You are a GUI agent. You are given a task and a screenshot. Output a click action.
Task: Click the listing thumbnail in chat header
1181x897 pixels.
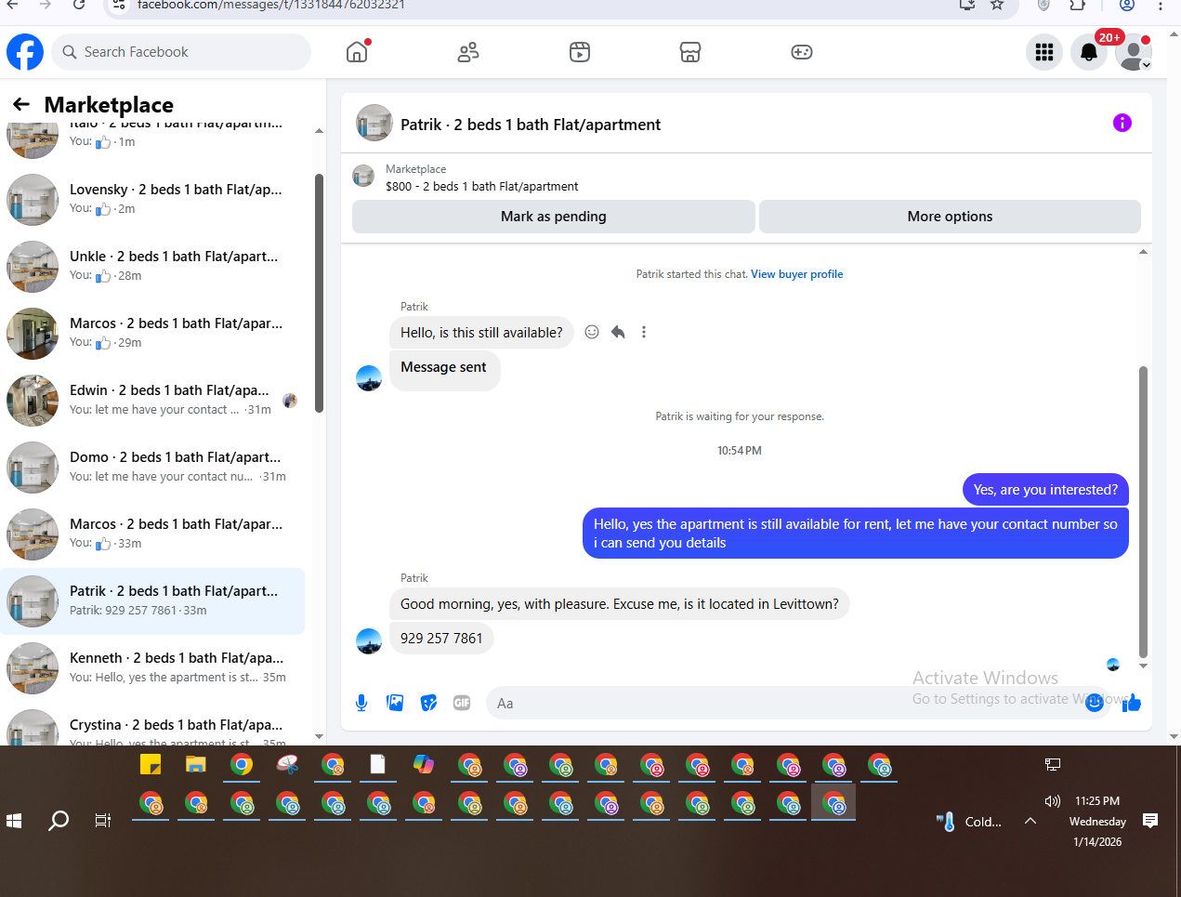(374, 123)
